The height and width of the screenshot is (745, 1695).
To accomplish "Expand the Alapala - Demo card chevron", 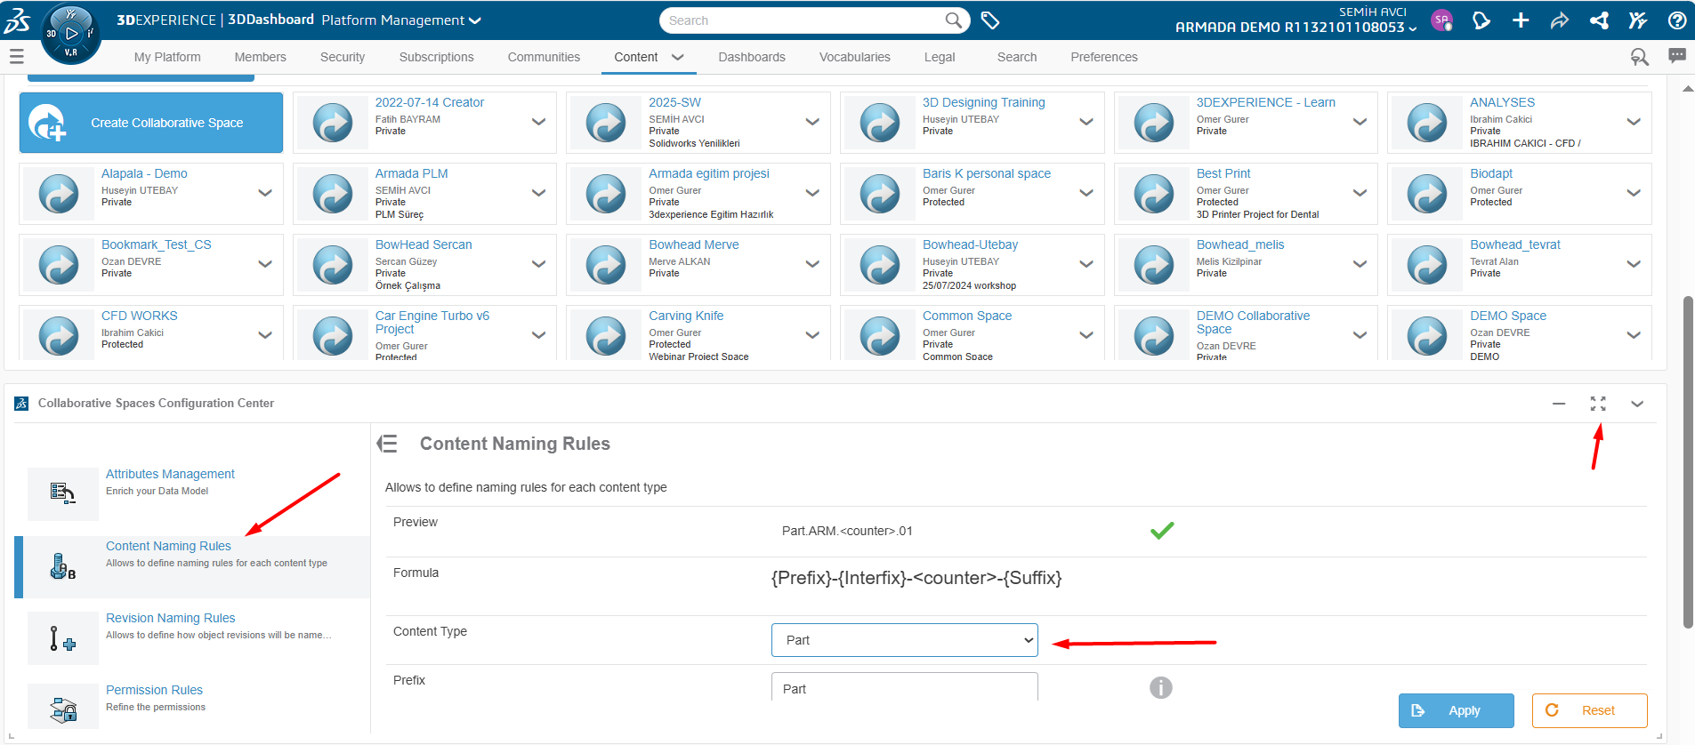I will [x=265, y=193].
